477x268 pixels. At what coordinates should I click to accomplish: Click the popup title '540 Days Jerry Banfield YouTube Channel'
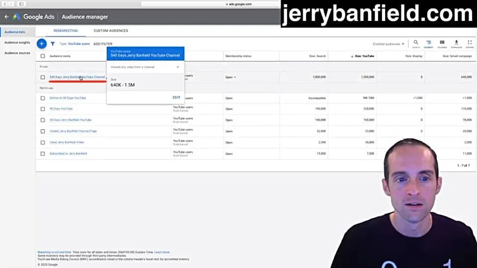click(145, 55)
